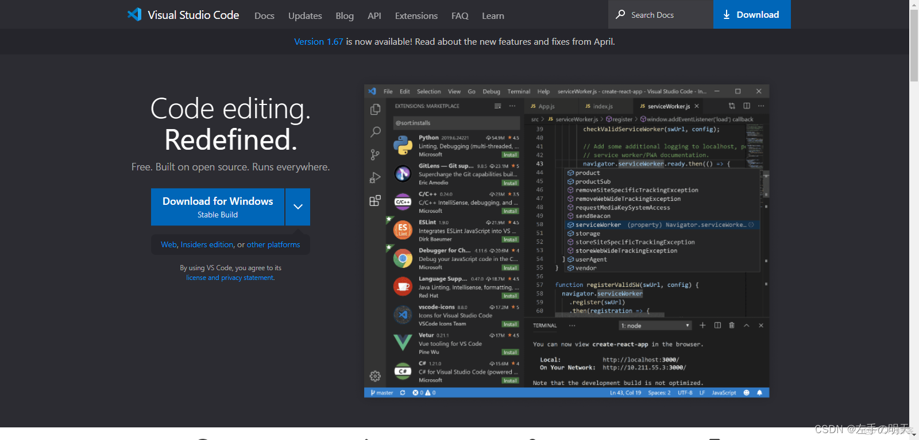This screenshot has height=440, width=919.
Task: Click the split terminal icon
Action: (717, 325)
